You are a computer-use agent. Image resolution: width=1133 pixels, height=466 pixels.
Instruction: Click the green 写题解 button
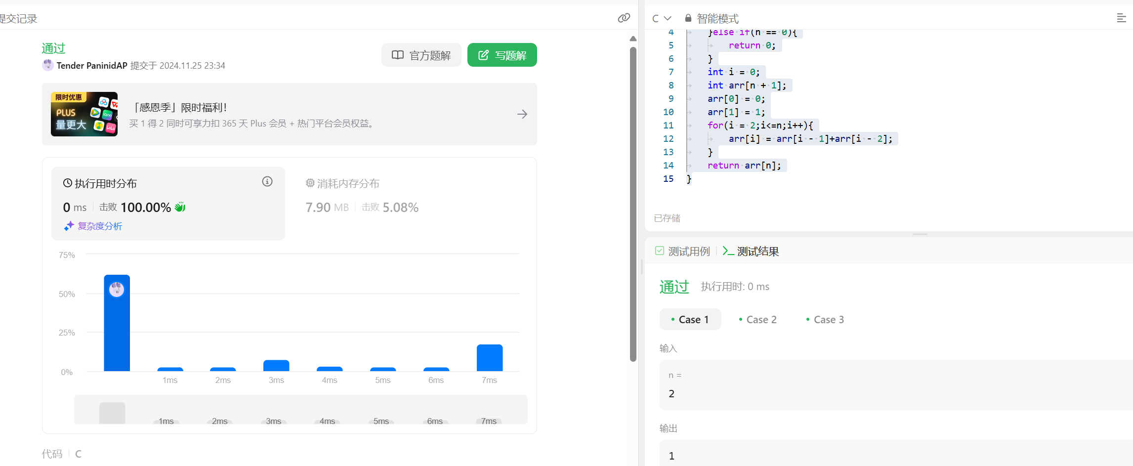502,55
